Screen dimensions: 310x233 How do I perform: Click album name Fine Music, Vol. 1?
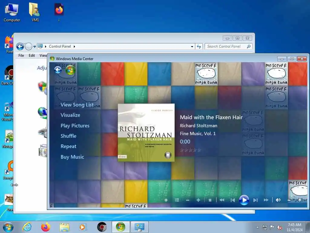point(198,133)
